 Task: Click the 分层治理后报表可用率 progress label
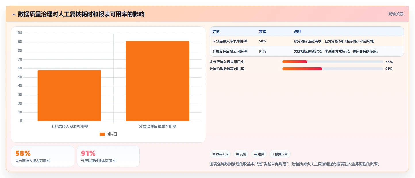[227, 69]
